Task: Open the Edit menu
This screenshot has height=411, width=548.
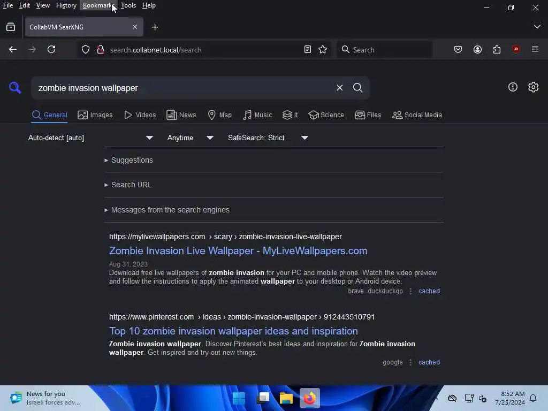Action: click(24, 5)
